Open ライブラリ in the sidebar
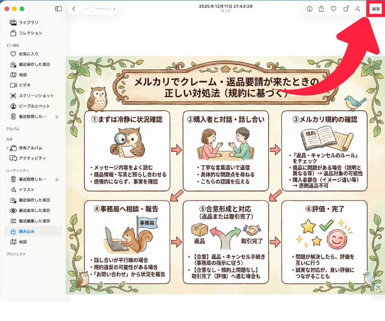This screenshot has width=385, height=321. click(x=33, y=22)
